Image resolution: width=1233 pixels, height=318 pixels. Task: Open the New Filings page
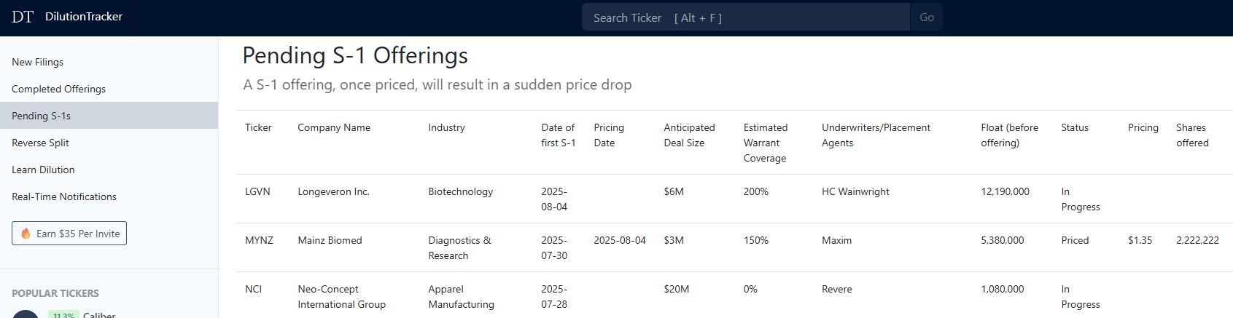tap(38, 62)
